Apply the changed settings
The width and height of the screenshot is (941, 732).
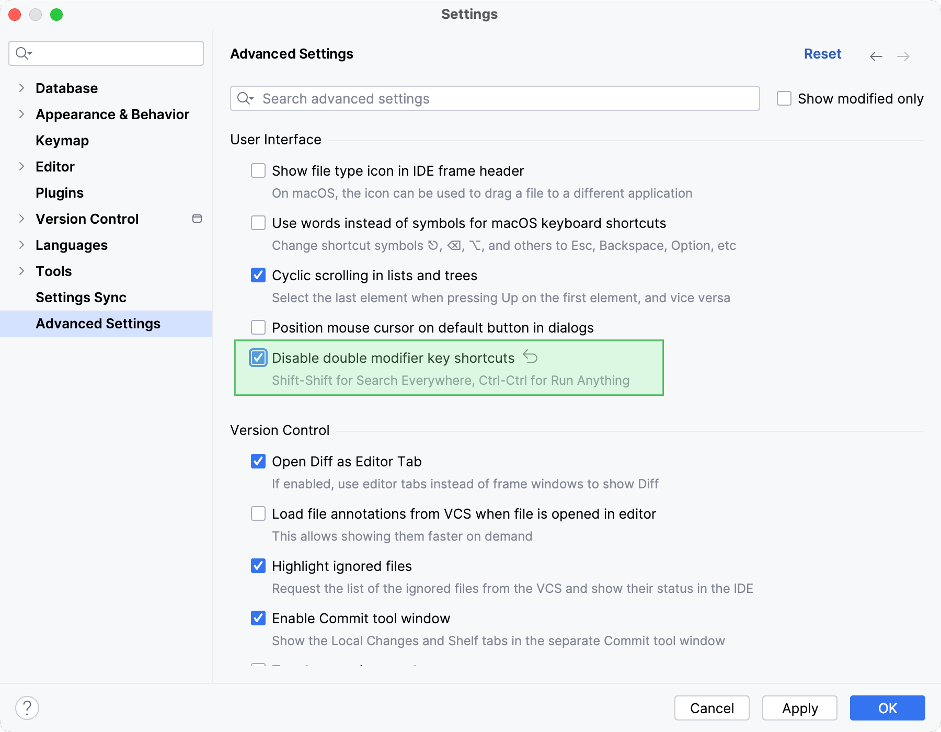pyautogui.click(x=799, y=708)
